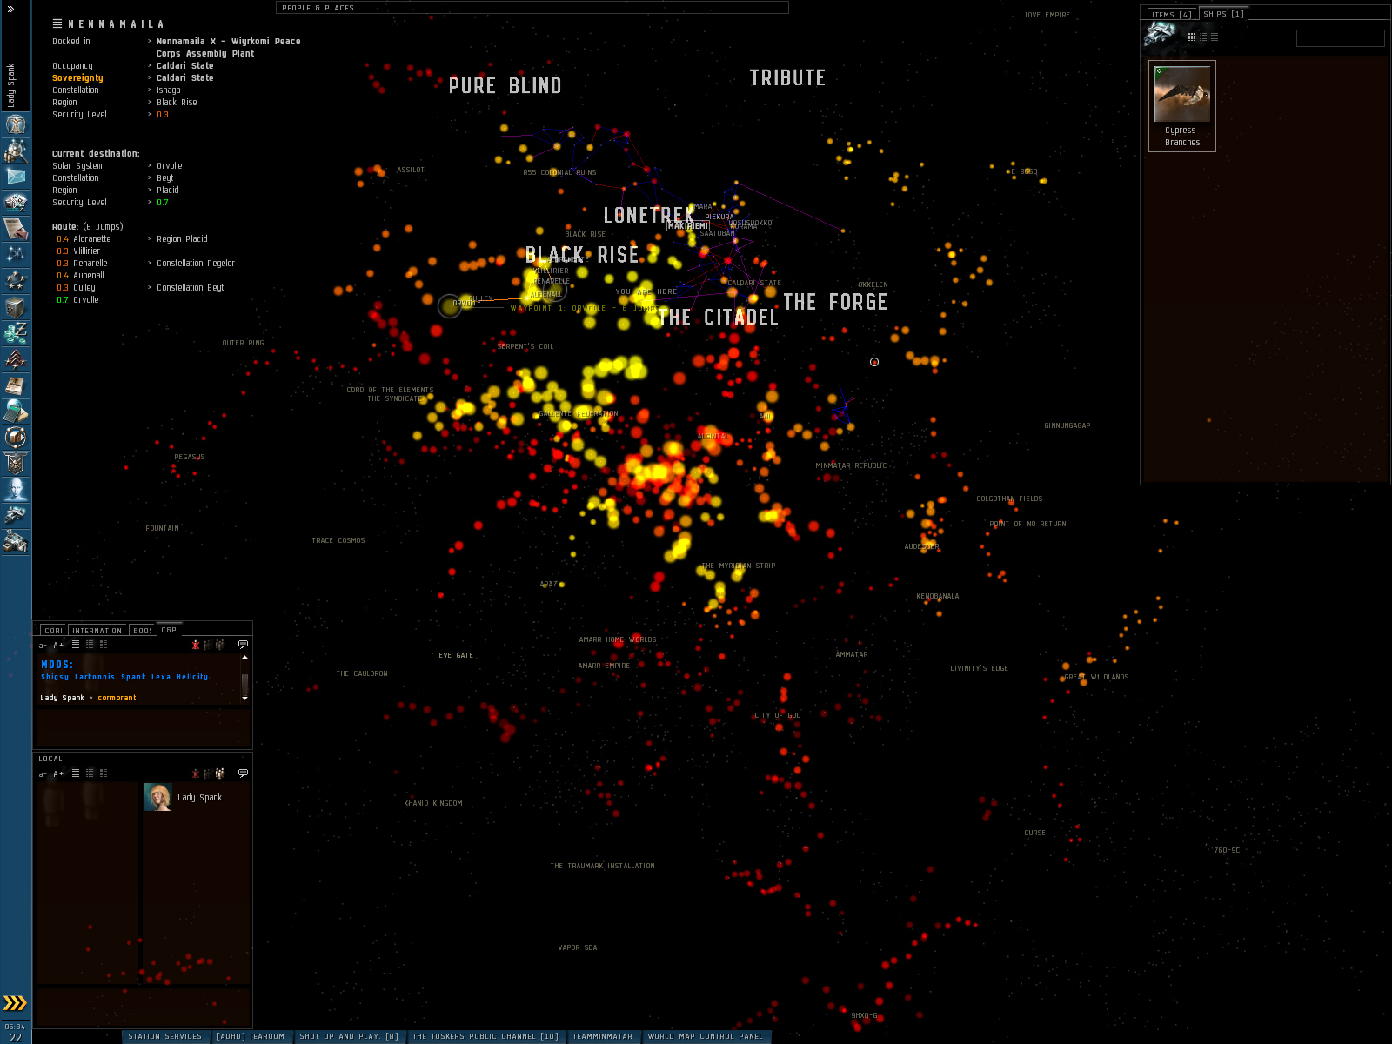Switch hangar panel to detailed list view
The height and width of the screenshot is (1044, 1392).
pos(1203,37)
